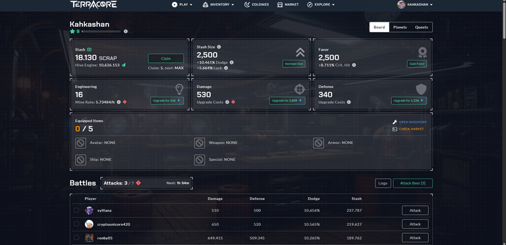Open xylliana's avatar thumbnail
The height and width of the screenshot is (245, 506).
89,211
